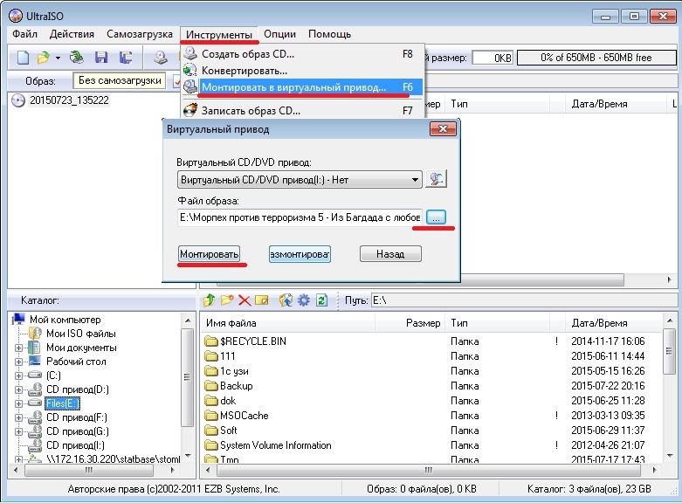Viewport: 682px width, 503px height.
Task: Select the 1с узи folder row
Action: (x=432, y=371)
